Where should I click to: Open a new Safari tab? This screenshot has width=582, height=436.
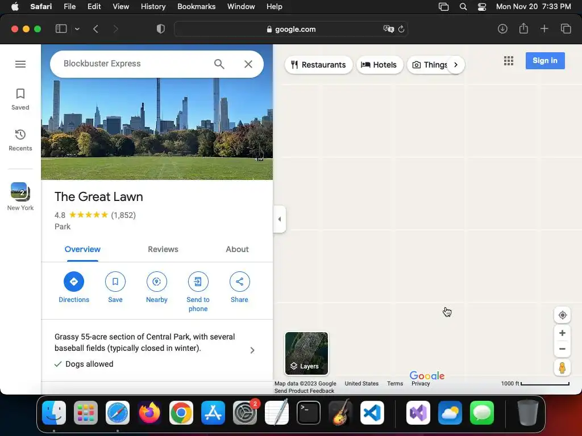point(544,29)
